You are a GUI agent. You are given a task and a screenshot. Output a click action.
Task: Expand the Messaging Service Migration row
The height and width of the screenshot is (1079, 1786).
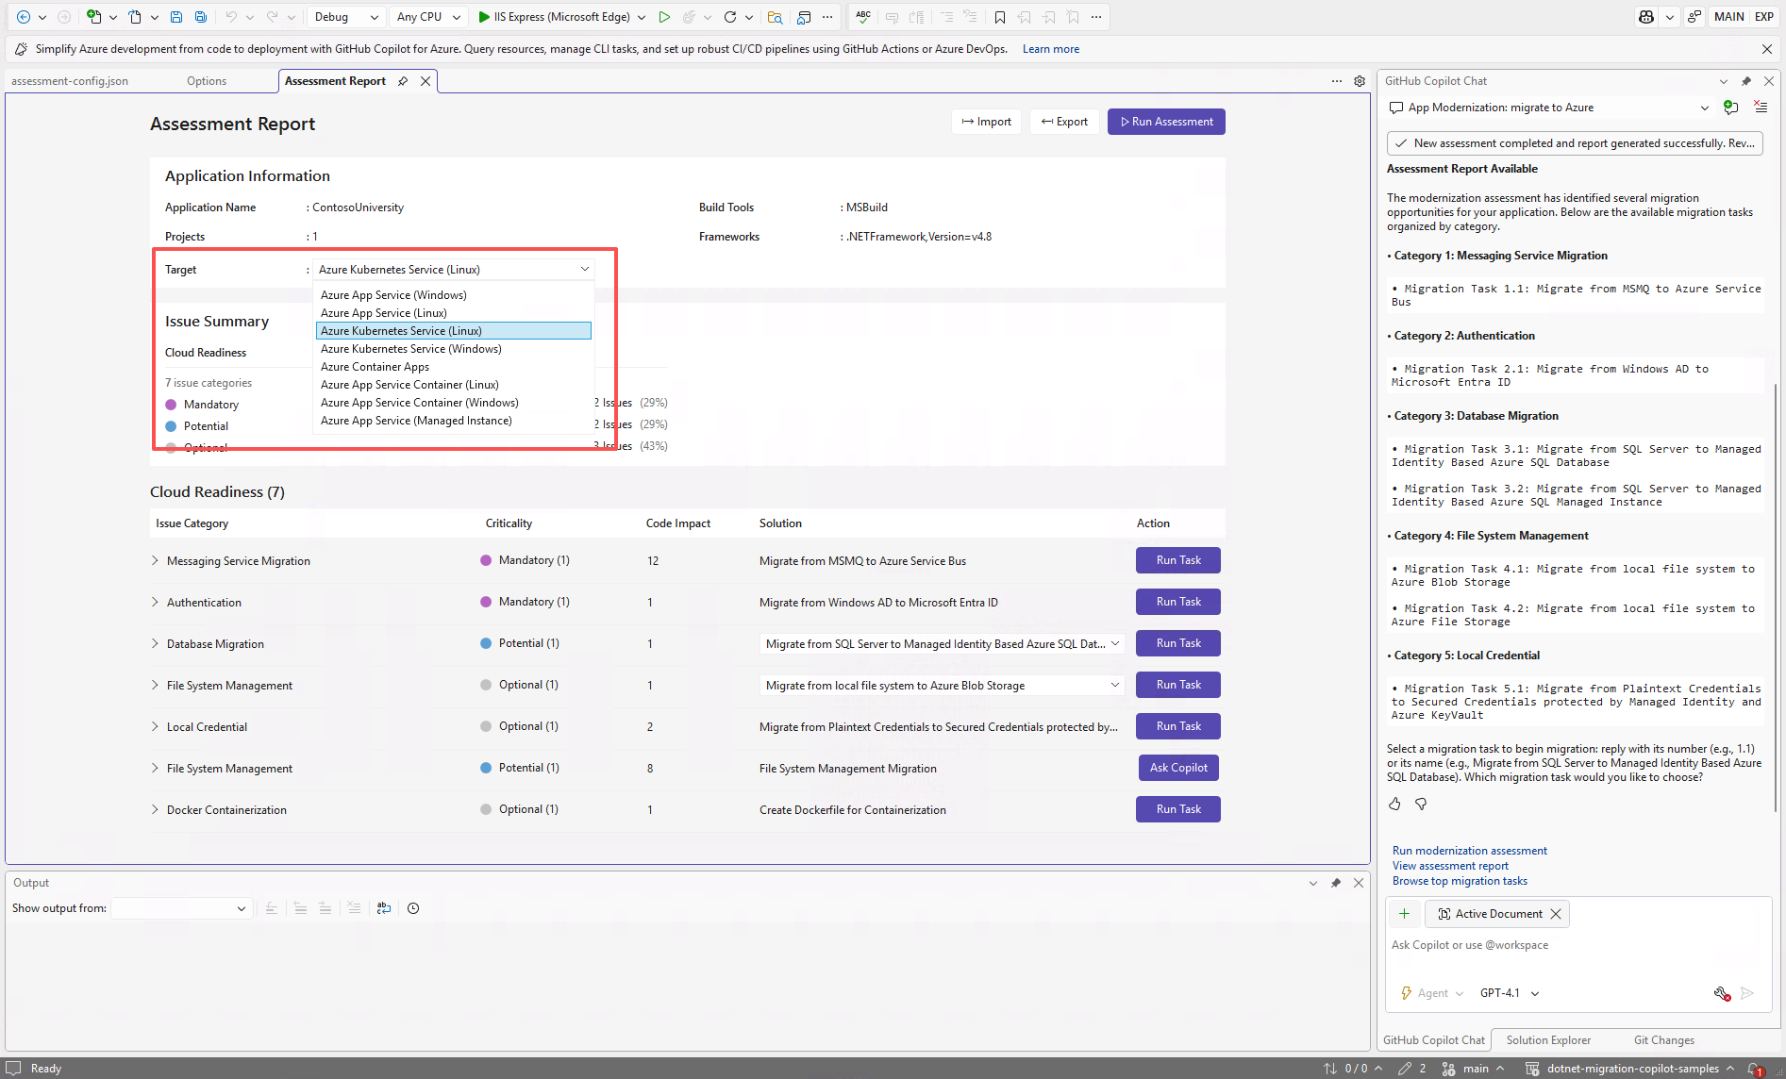(x=155, y=560)
